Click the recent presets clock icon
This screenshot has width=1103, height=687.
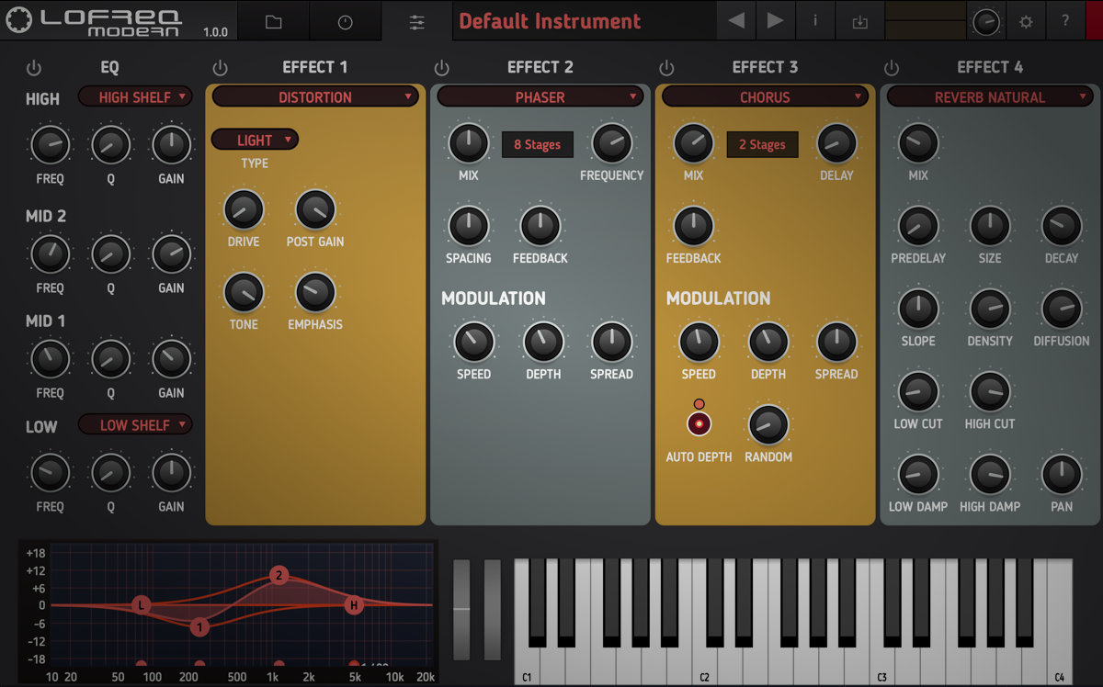[x=345, y=20]
